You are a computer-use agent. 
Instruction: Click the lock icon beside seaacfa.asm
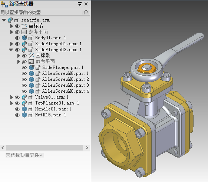(x=17, y=20)
